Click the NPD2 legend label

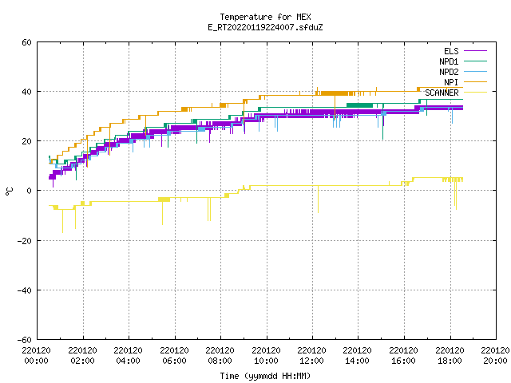pyautogui.click(x=449, y=72)
